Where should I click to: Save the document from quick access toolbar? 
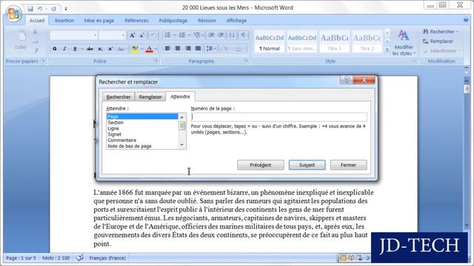tap(30, 9)
